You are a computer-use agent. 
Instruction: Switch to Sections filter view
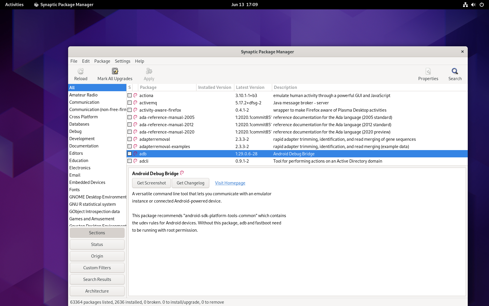(x=97, y=233)
